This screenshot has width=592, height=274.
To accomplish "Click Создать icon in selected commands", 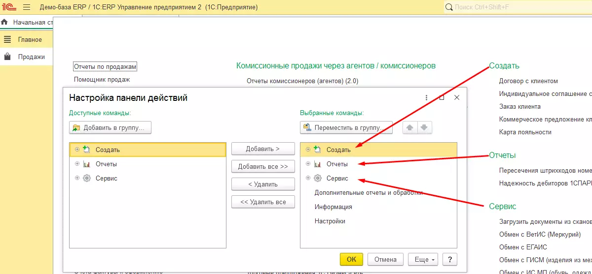I will (x=317, y=150).
